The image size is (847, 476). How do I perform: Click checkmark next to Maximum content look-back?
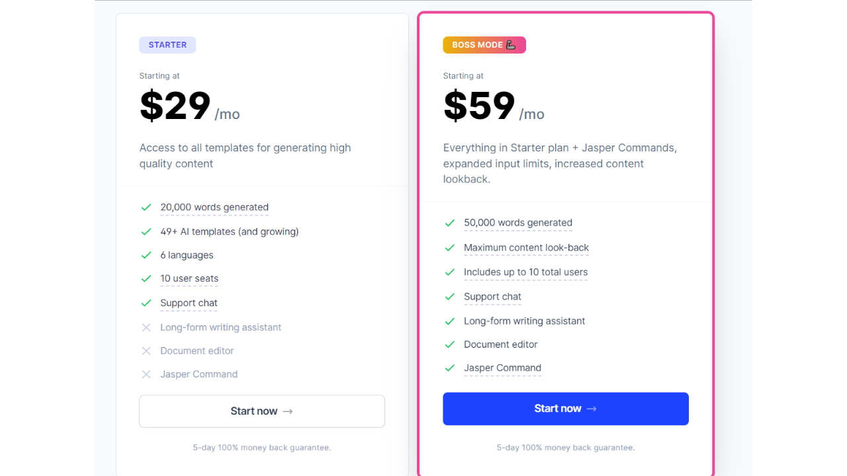[x=450, y=248]
